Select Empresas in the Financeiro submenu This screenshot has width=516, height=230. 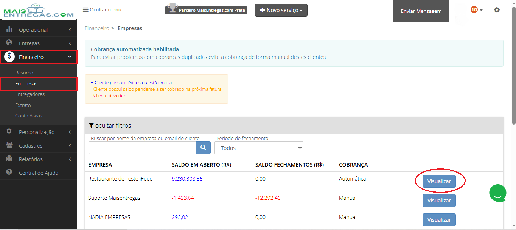26,83
